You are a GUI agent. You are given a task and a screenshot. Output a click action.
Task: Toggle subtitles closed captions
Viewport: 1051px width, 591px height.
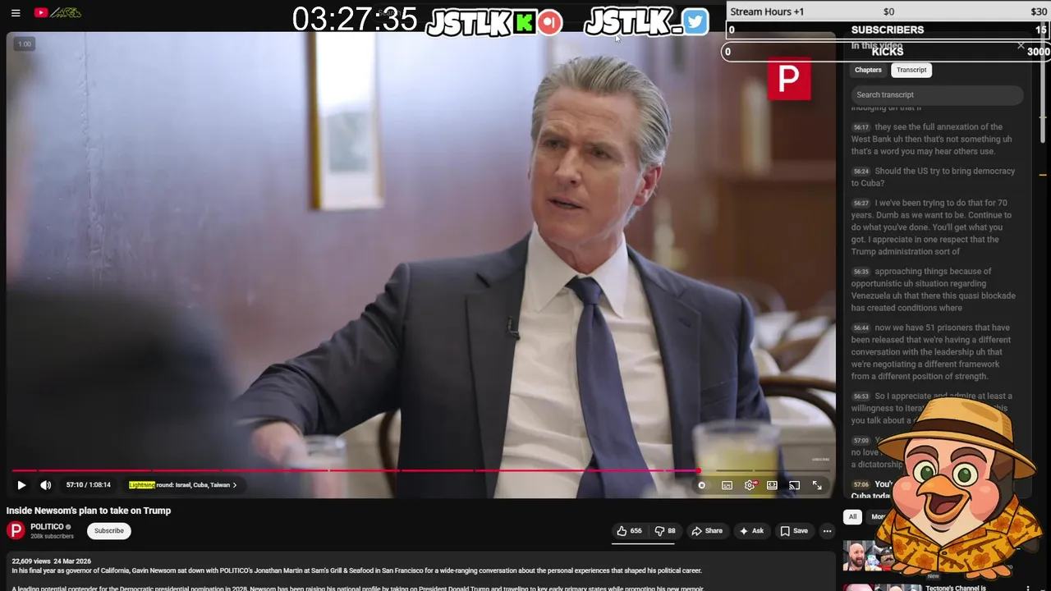pyautogui.click(x=727, y=485)
